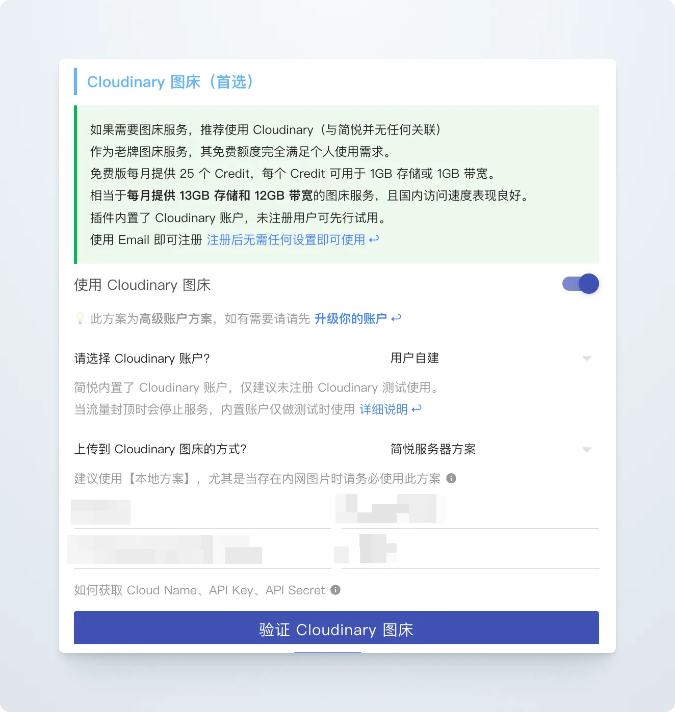Open the 用户自建 account dropdown
The height and width of the screenshot is (712, 675).
pyautogui.click(x=491, y=358)
